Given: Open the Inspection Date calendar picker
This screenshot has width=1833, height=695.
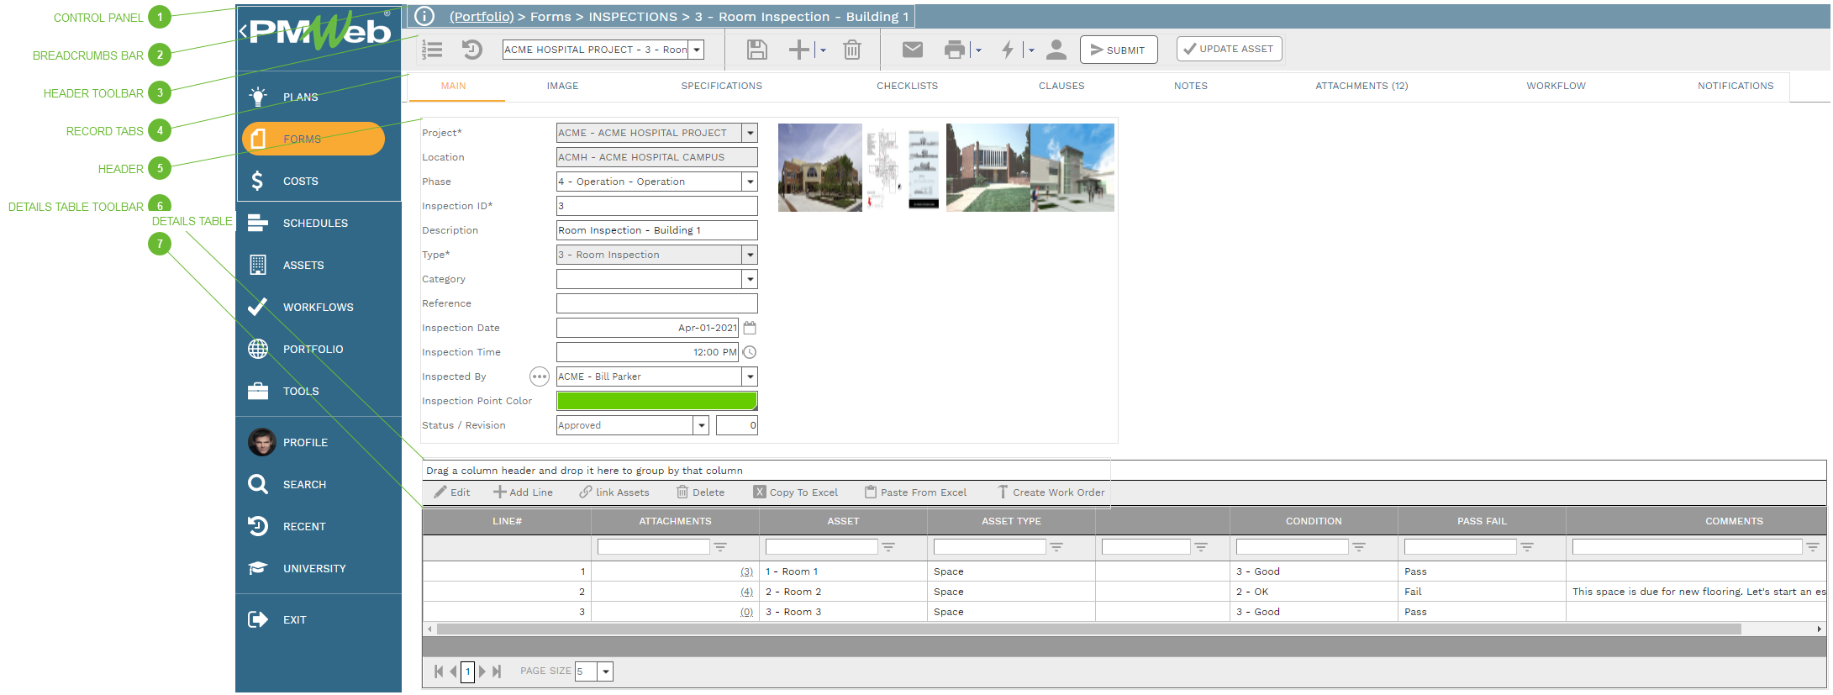Looking at the screenshot, I should (750, 328).
